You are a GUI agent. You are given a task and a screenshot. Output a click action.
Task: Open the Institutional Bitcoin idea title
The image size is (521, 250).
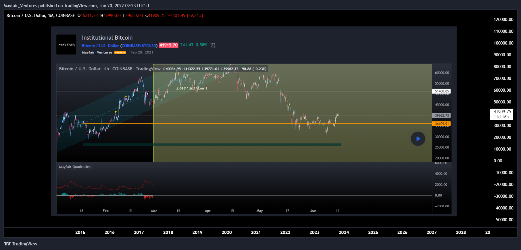click(x=107, y=38)
